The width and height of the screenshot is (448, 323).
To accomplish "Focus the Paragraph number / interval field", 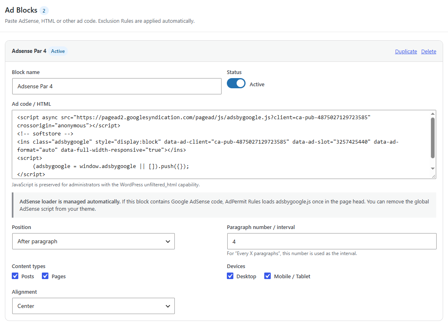I will [332, 241].
